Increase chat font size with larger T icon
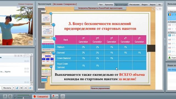The image size is (176, 99). coord(25,56)
